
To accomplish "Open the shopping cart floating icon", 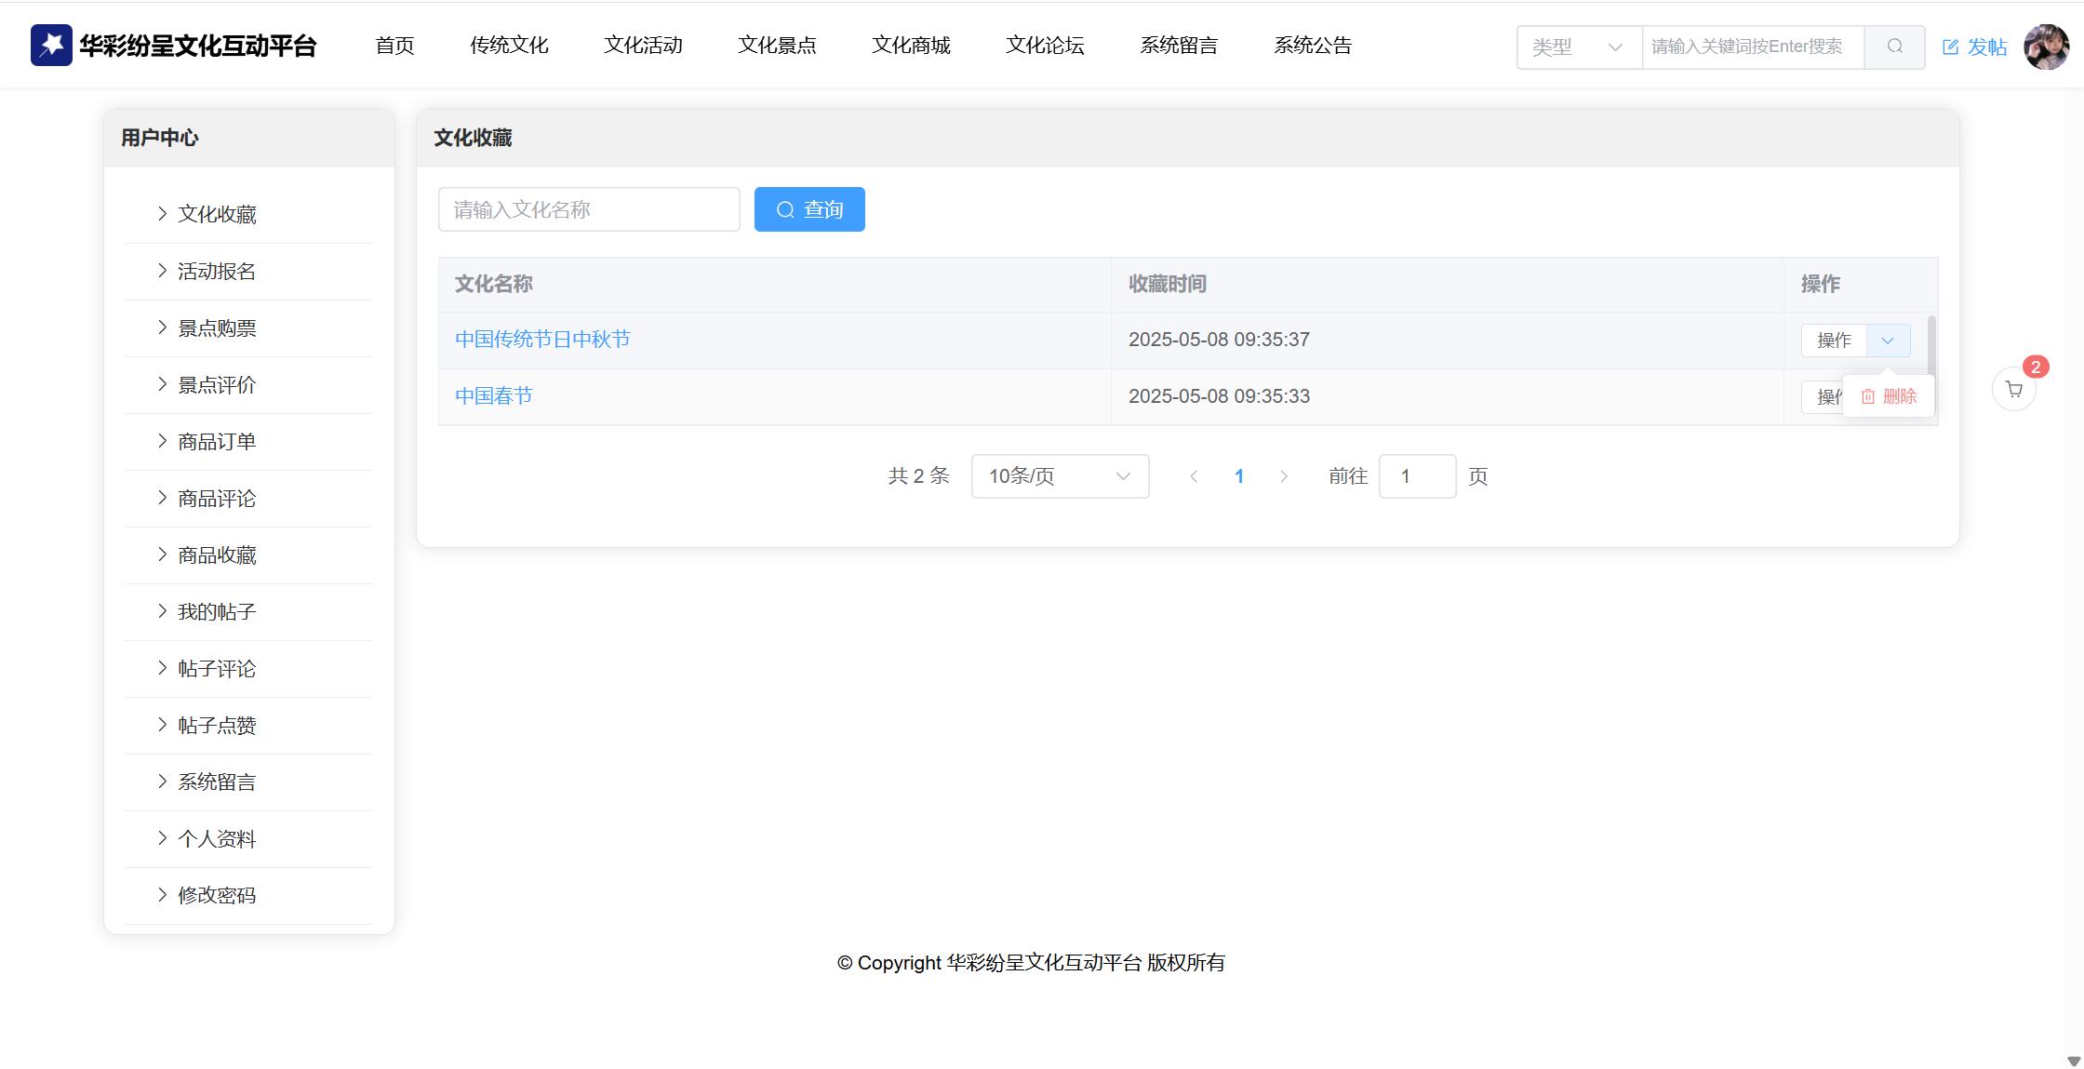I will click(2014, 390).
